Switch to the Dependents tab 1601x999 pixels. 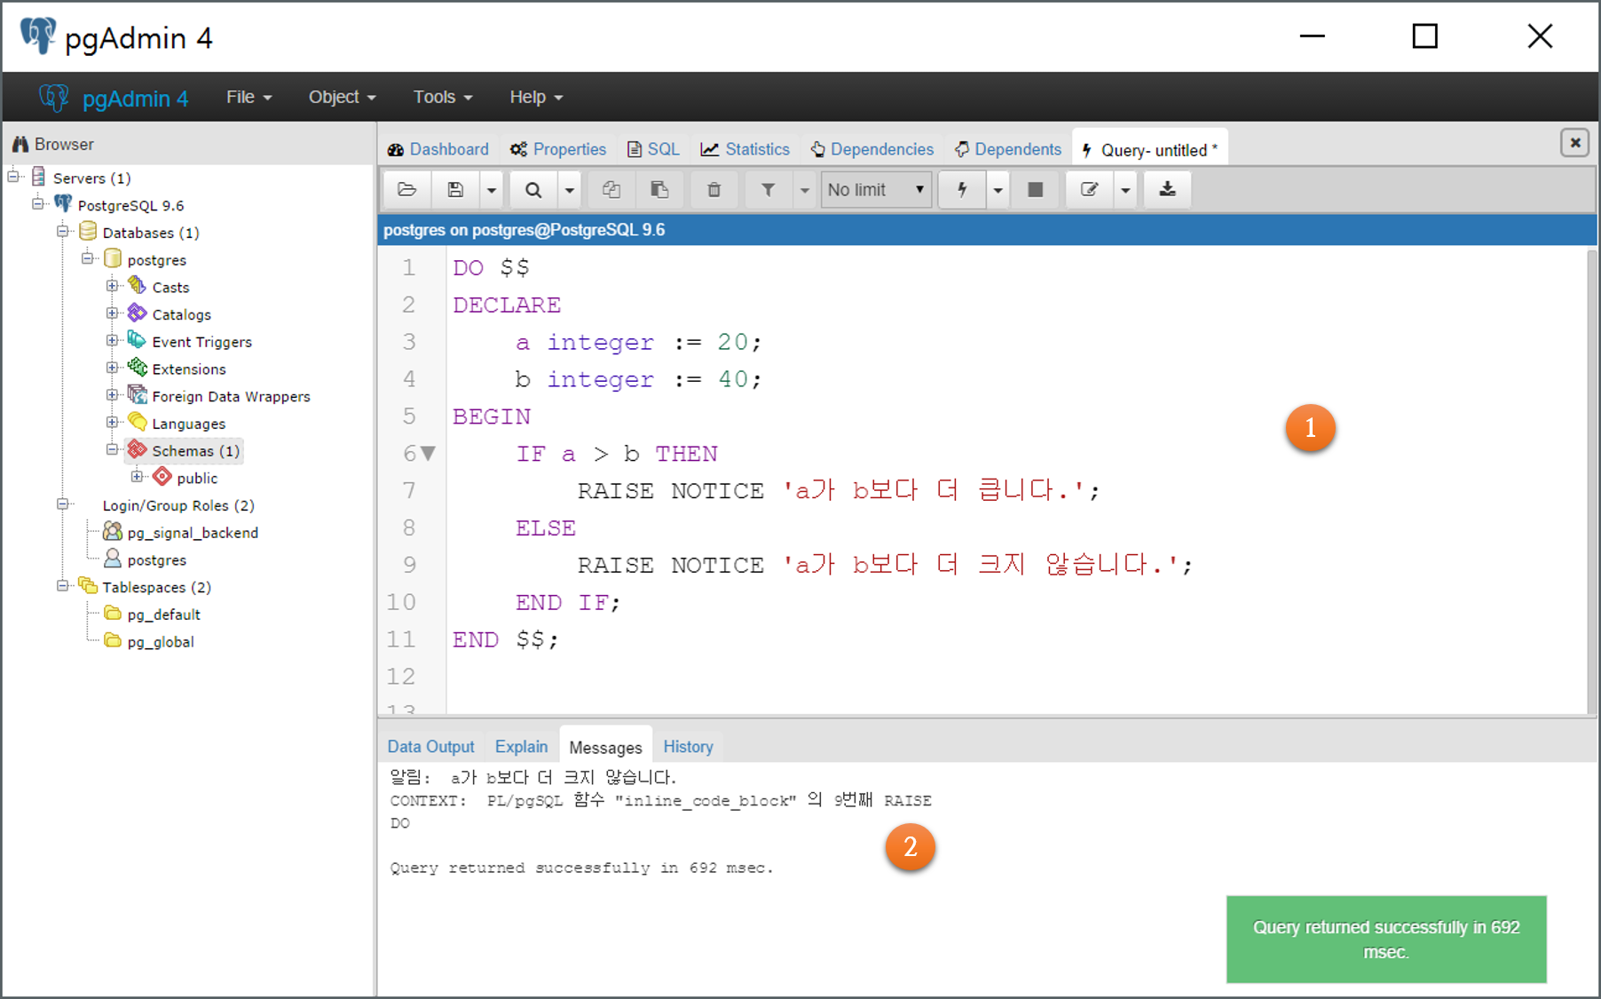click(x=1008, y=149)
